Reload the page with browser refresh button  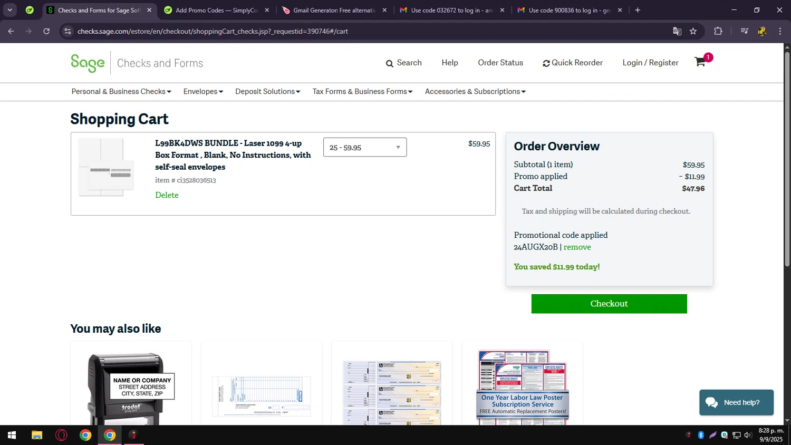[46, 31]
